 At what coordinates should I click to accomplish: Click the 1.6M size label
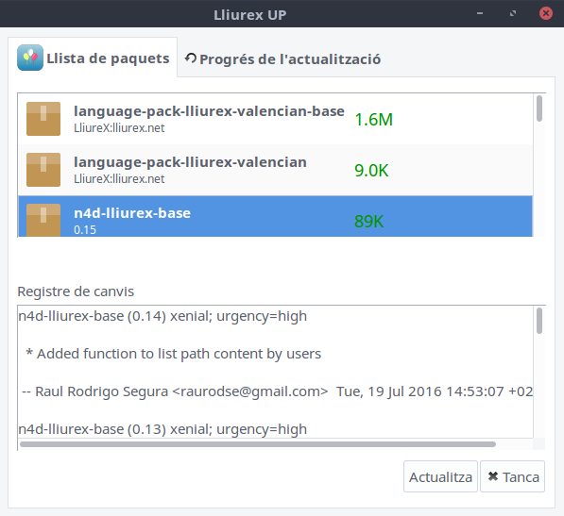pyautogui.click(x=374, y=120)
